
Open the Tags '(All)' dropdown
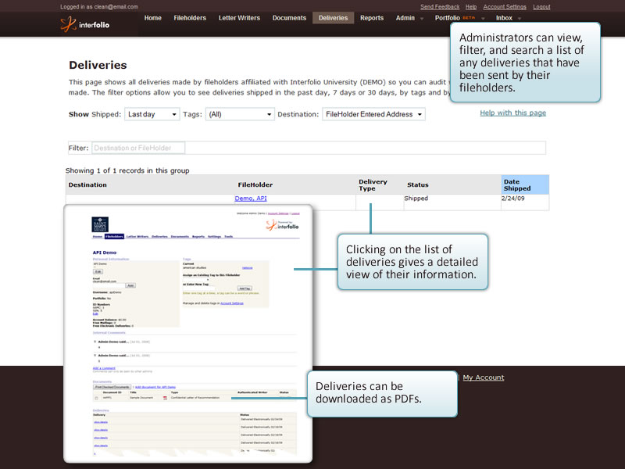240,114
